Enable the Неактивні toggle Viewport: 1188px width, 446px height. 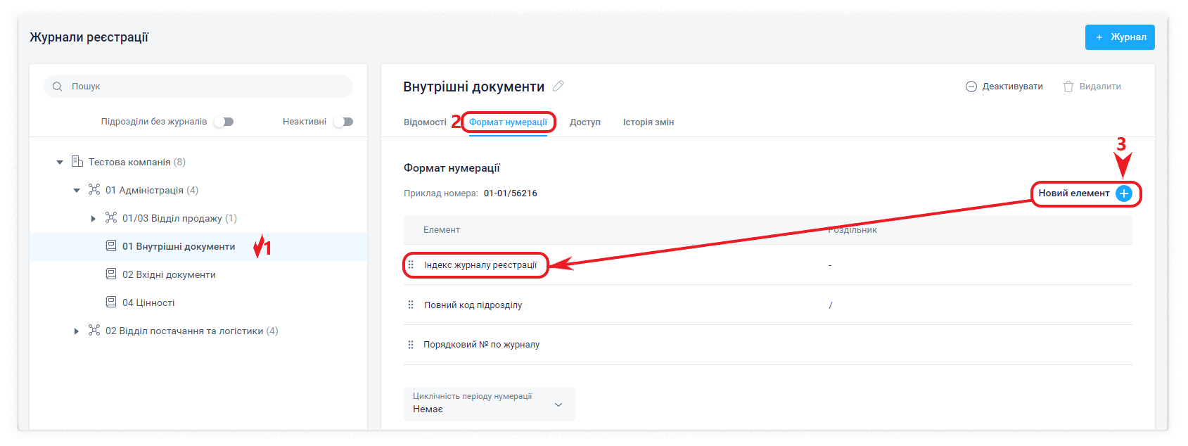coord(343,122)
